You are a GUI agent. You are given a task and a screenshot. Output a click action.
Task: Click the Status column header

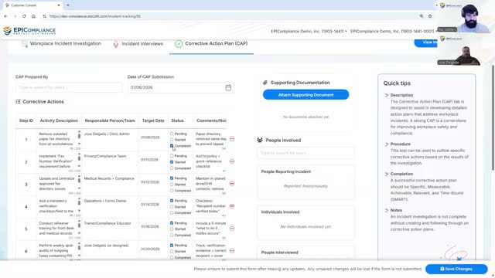coord(177,120)
